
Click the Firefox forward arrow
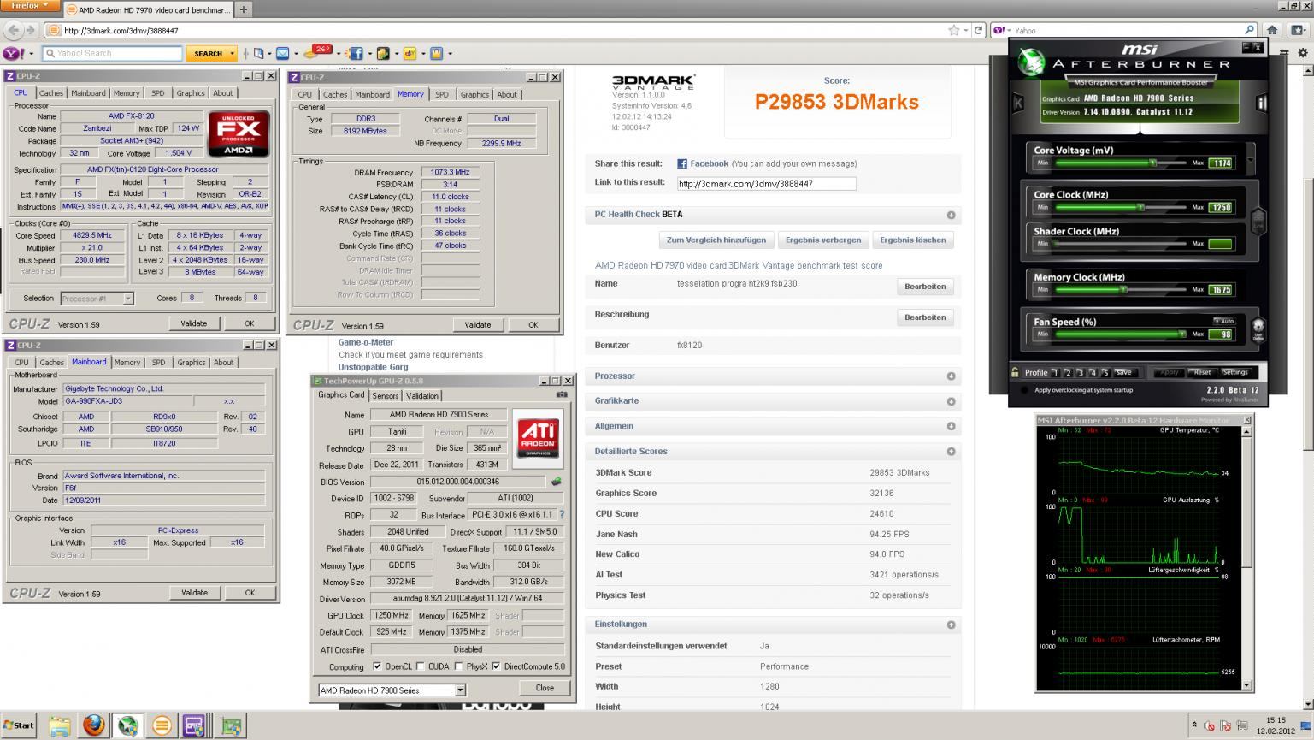[x=32, y=30]
